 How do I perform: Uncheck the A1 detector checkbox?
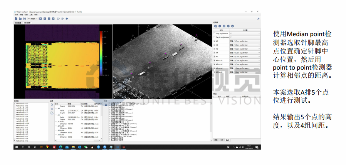[215, 41]
